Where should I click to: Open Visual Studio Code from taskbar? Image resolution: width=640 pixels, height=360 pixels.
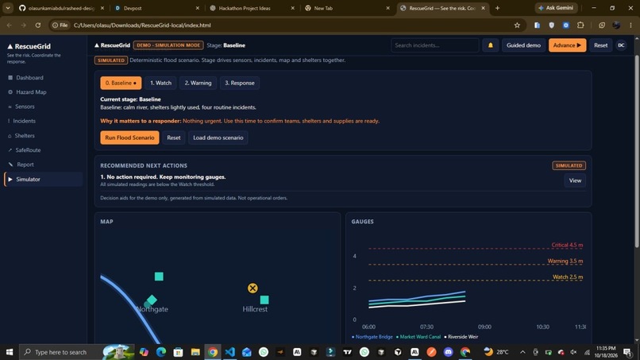(x=229, y=352)
